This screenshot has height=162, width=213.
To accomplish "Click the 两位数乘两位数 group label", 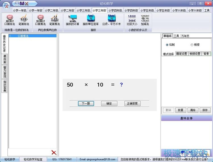I will click(x=47, y=30).
